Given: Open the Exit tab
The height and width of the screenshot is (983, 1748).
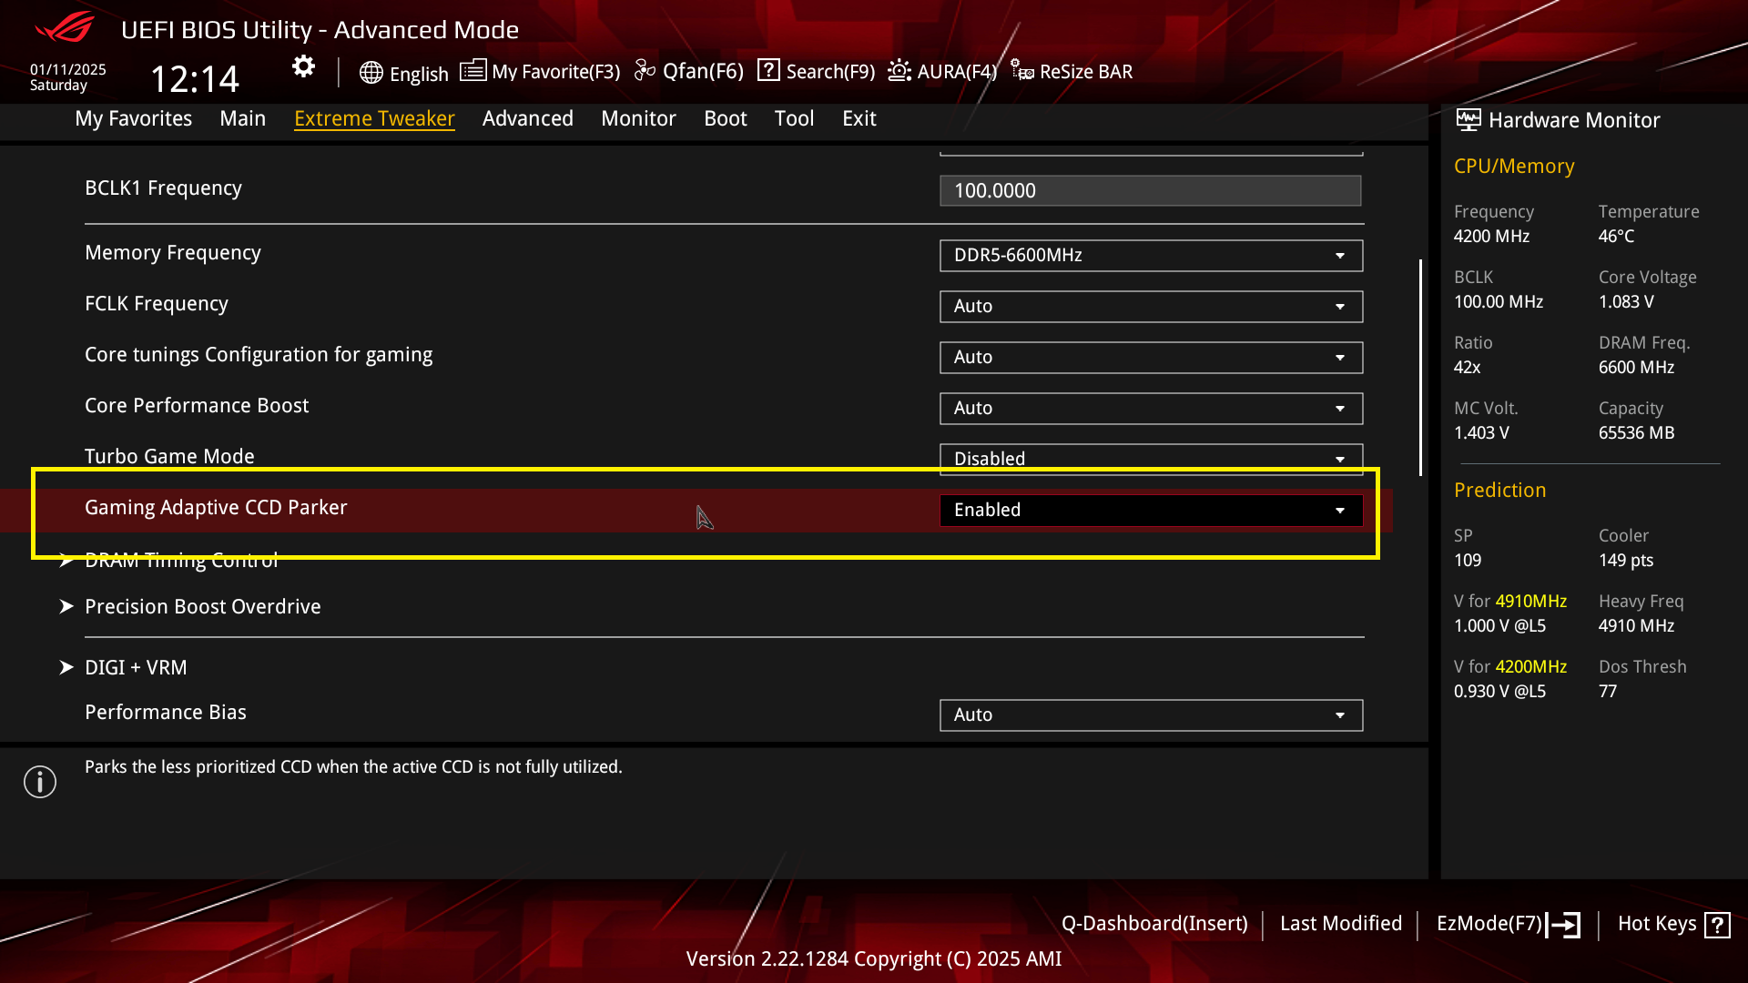Looking at the screenshot, I should point(859,118).
